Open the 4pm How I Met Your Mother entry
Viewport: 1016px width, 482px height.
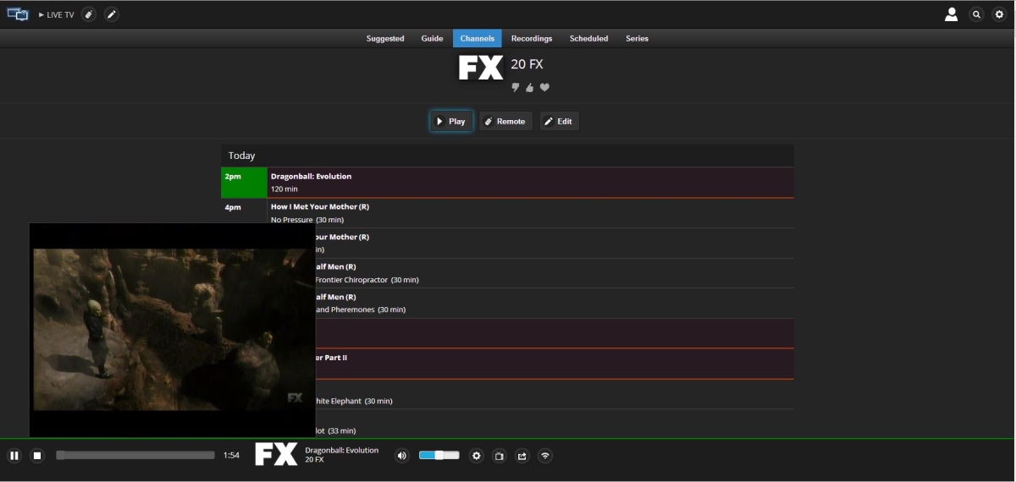tap(507, 213)
